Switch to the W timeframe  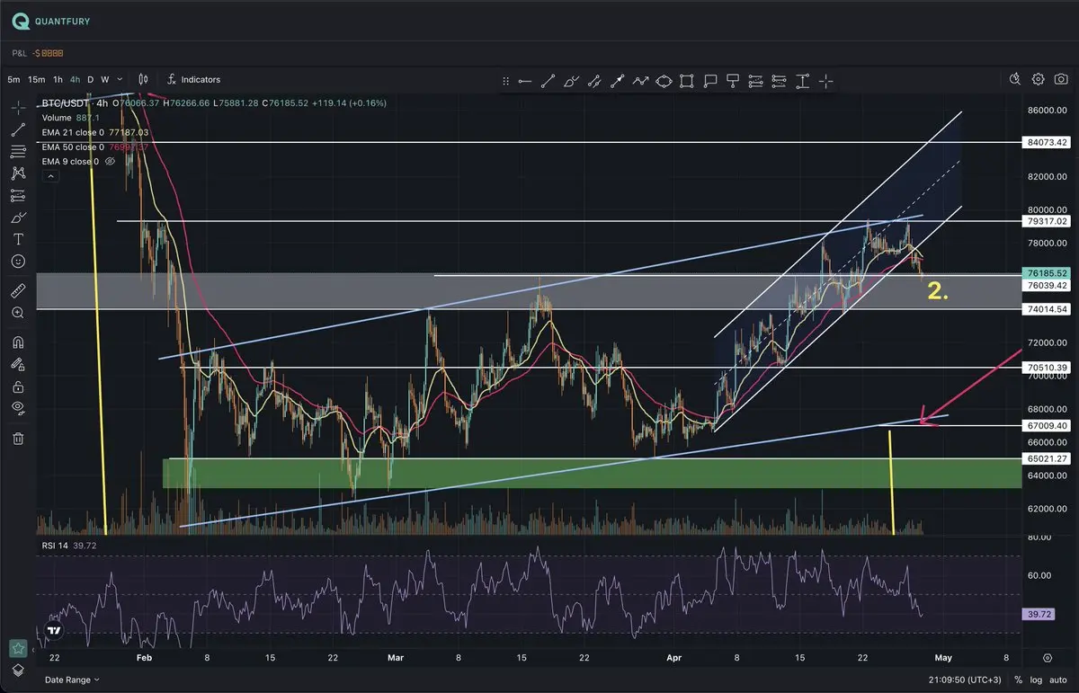(x=105, y=79)
